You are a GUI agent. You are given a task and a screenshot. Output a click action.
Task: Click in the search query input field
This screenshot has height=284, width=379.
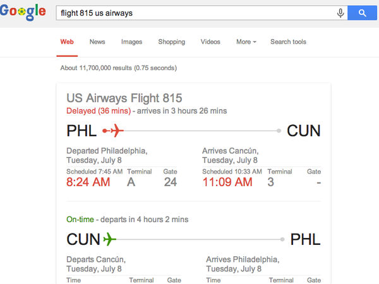click(189, 13)
